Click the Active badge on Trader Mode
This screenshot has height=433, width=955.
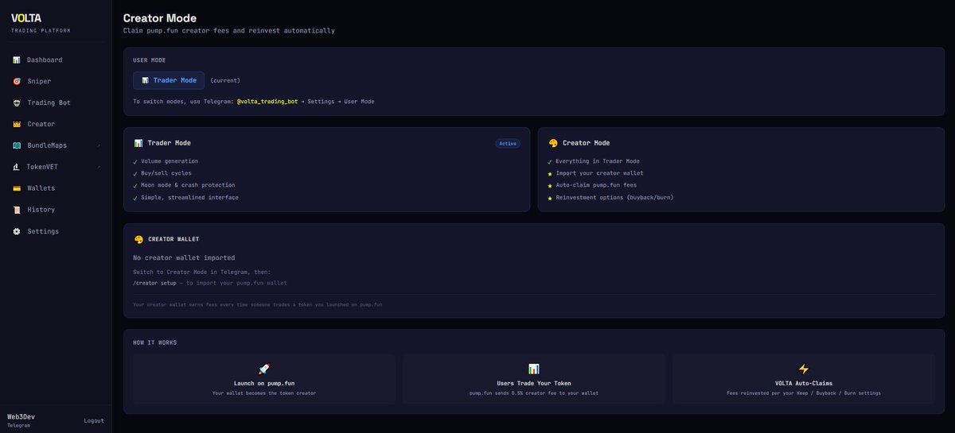pyautogui.click(x=508, y=144)
